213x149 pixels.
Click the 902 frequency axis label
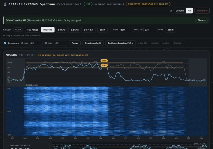coord(25,138)
